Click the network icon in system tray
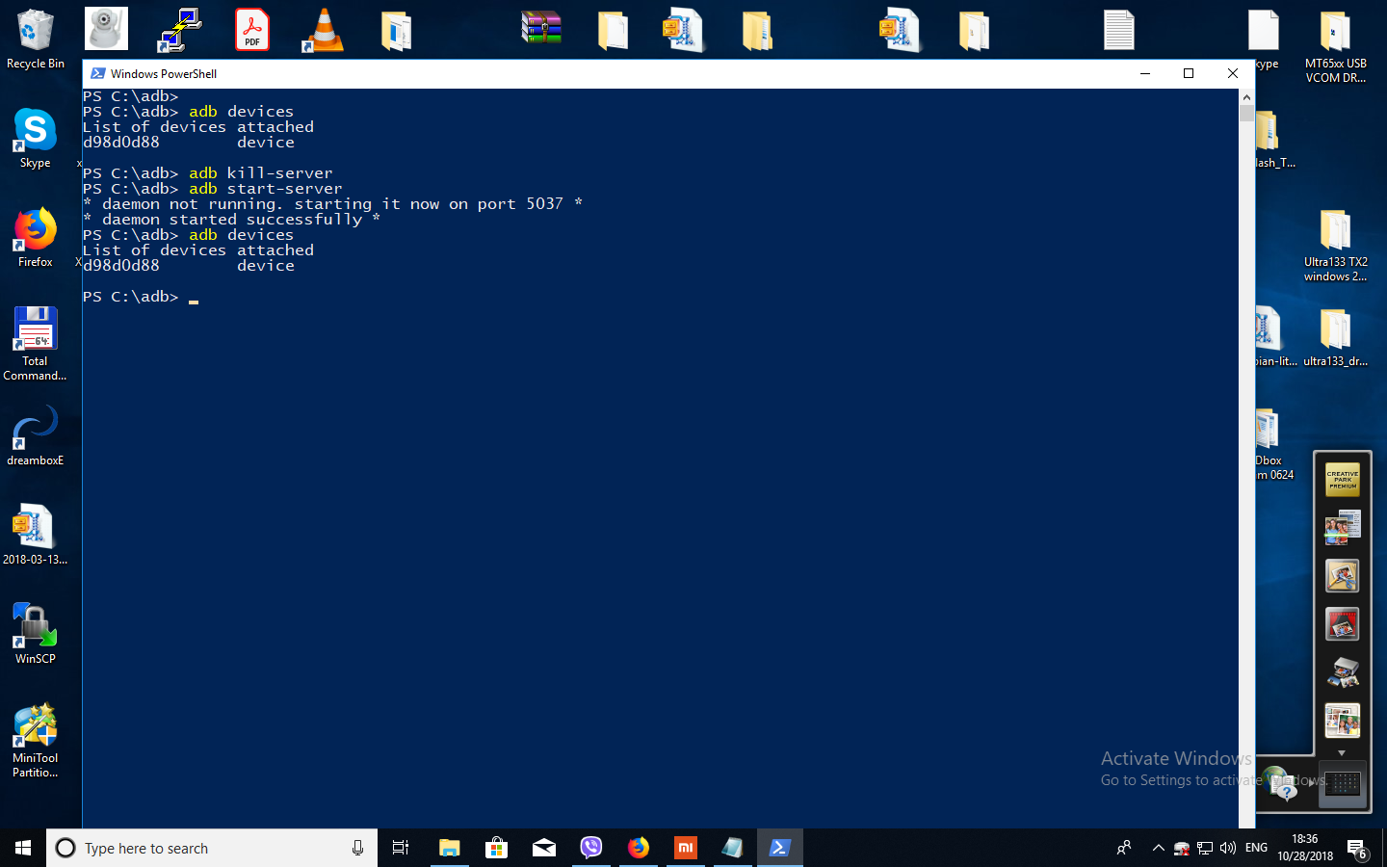1387x867 pixels. point(1204,848)
